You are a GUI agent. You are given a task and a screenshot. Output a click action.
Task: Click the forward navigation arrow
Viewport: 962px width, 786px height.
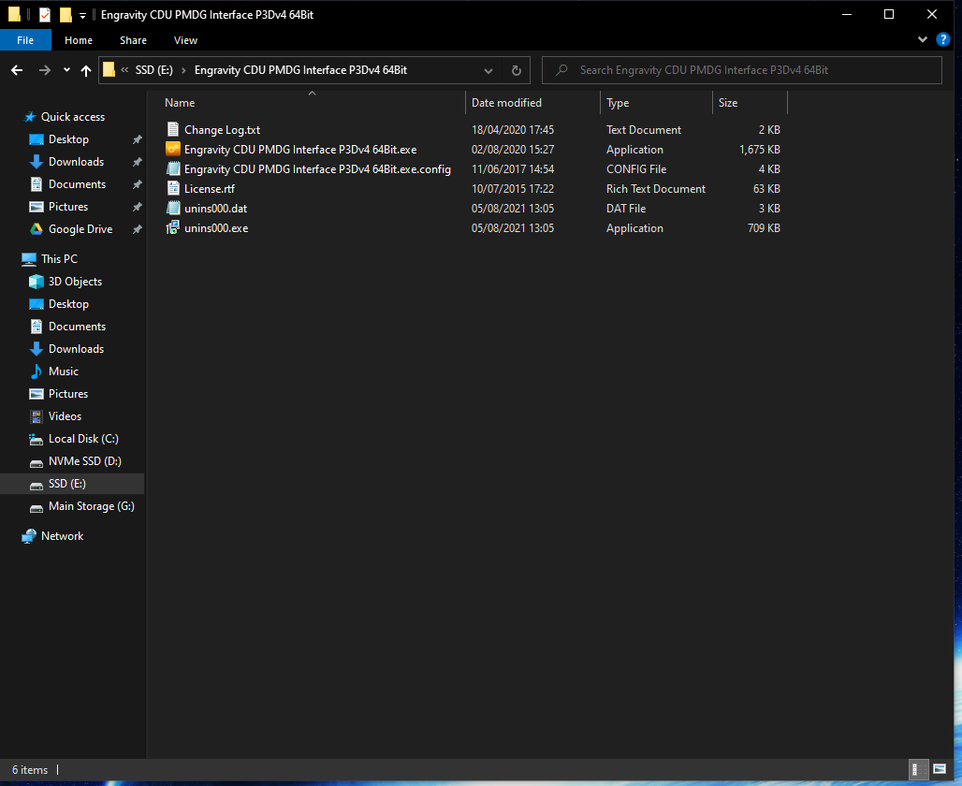point(45,70)
